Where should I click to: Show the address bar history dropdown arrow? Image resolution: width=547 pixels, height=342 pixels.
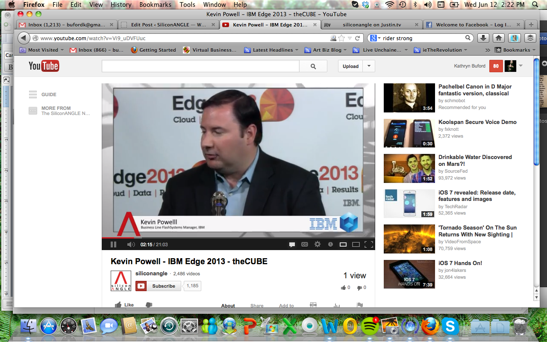tap(350, 38)
